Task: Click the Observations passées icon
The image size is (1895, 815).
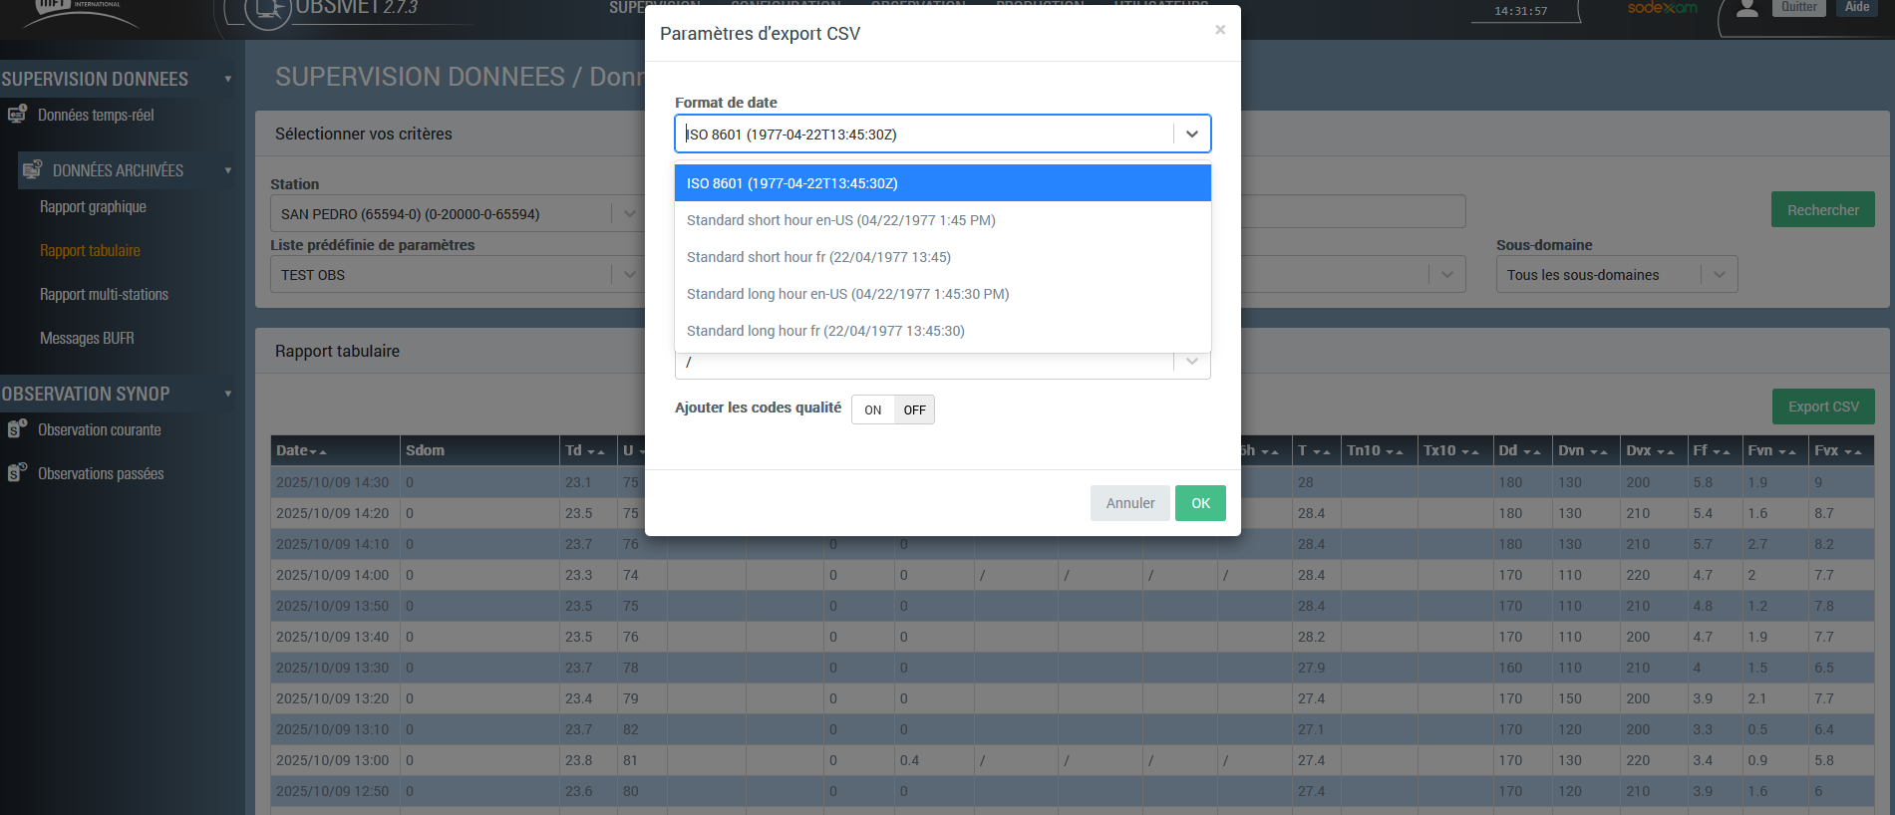Action: click(x=17, y=473)
